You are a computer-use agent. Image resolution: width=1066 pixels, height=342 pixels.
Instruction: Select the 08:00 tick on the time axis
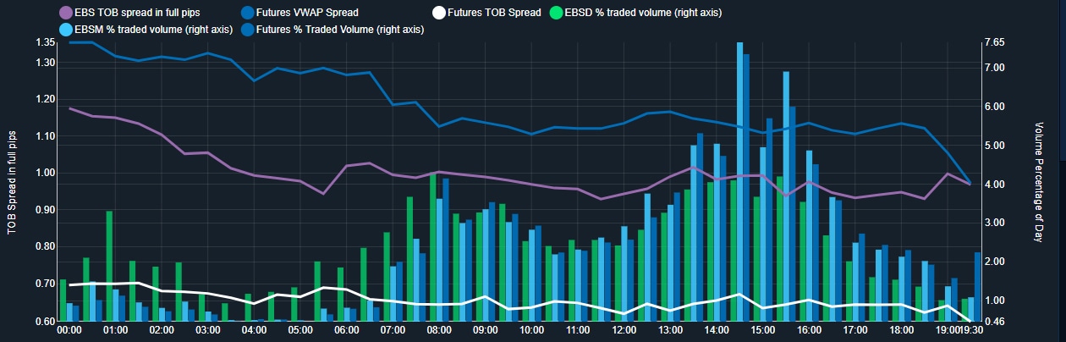coord(439,330)
